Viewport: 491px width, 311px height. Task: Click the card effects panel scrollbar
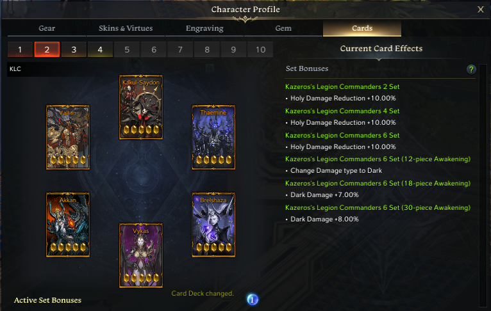point(483,186)
